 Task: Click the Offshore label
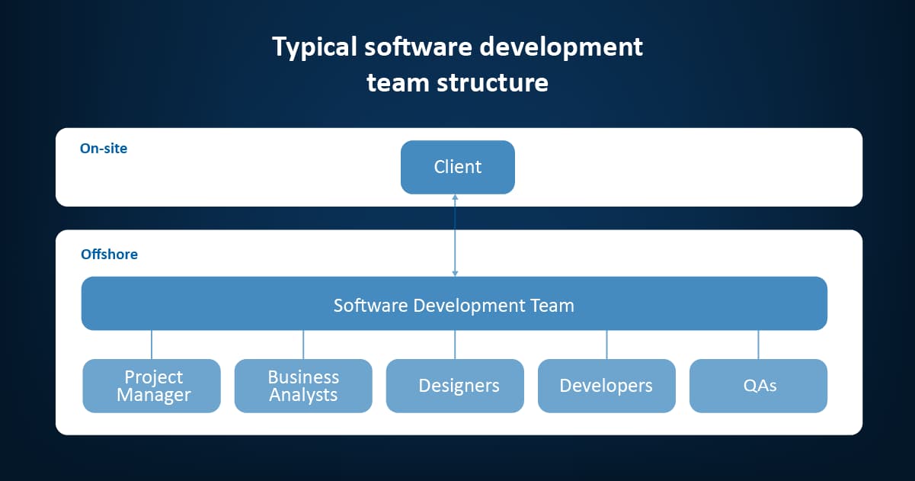point(110,254)
